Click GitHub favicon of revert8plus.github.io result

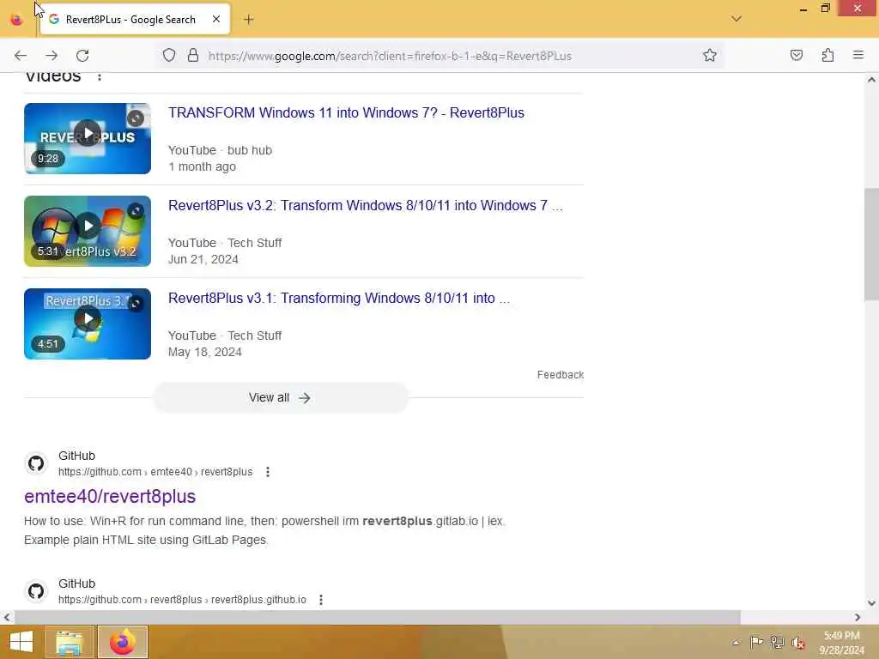[36, 591]
